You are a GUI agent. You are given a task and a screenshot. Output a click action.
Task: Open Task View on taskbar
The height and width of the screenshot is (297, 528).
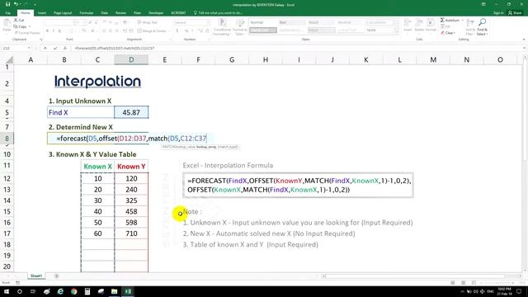[33, 291]
